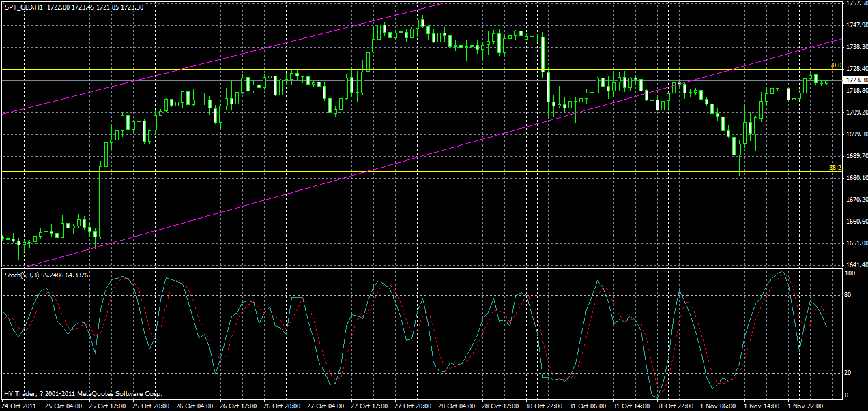Click price axis label 1738.30

coord(857,47)
